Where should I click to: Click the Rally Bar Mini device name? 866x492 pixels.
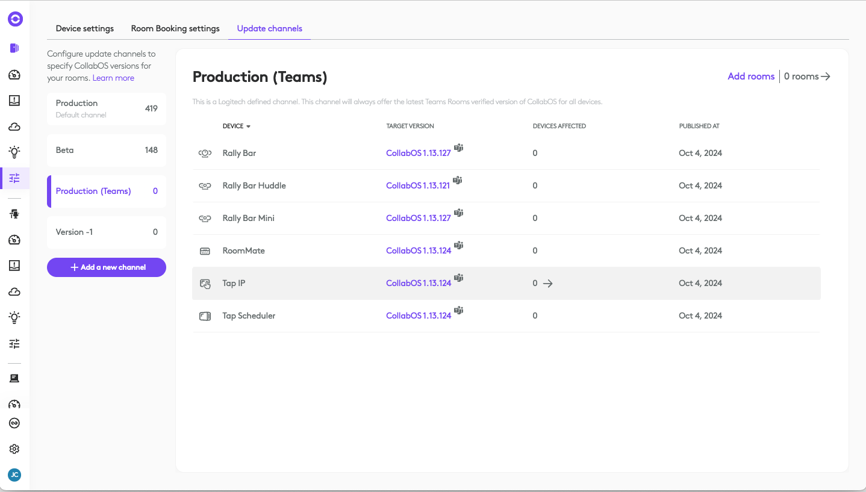[x=248, y=218]
